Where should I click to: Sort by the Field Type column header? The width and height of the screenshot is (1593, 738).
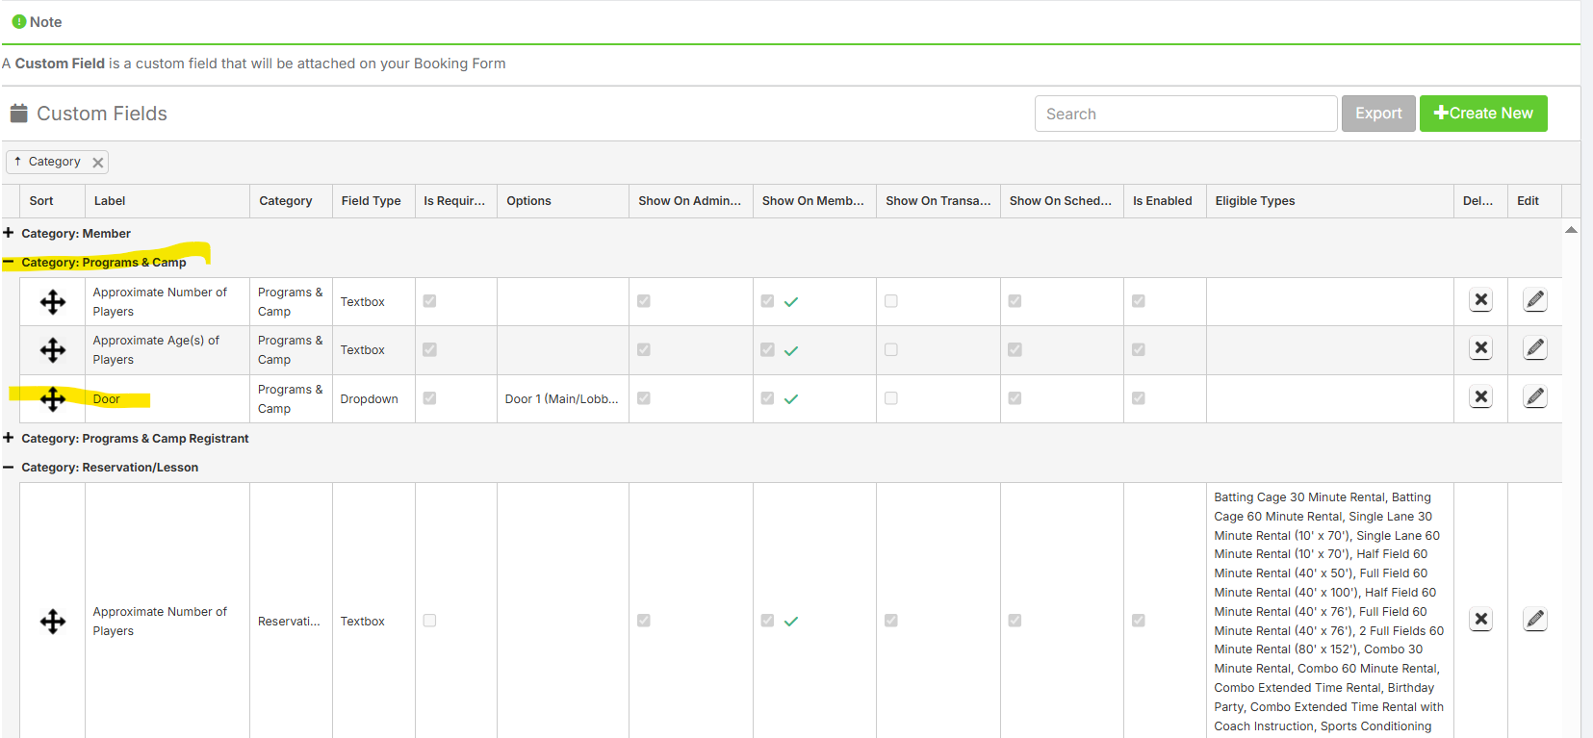371,201
